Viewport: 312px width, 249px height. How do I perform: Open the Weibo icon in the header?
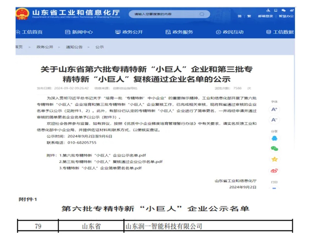click(x=292, y=10)
